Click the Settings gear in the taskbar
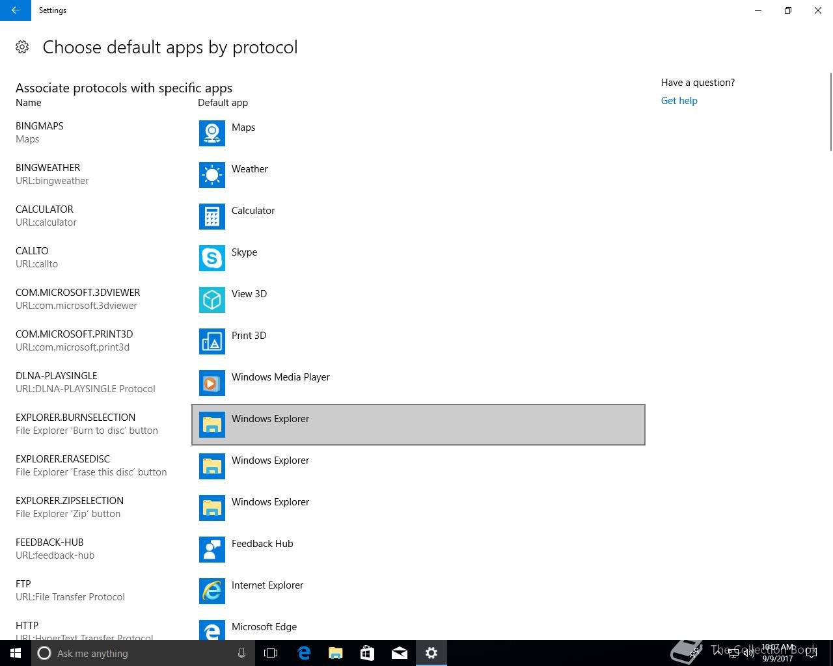Screen dimensions: 833x666 tap(431, 653)
